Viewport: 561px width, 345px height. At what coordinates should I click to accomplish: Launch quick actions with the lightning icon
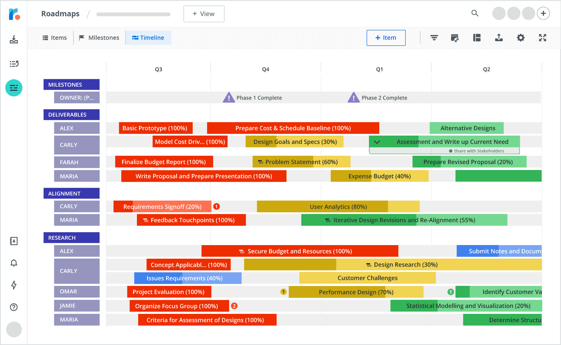14,285
